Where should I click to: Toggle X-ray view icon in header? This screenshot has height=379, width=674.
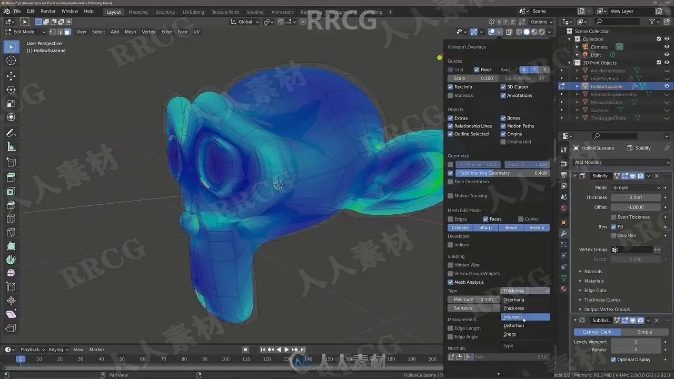509,32
